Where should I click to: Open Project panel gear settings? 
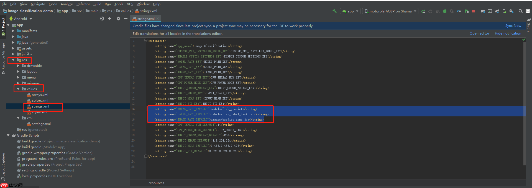[119, 19]
